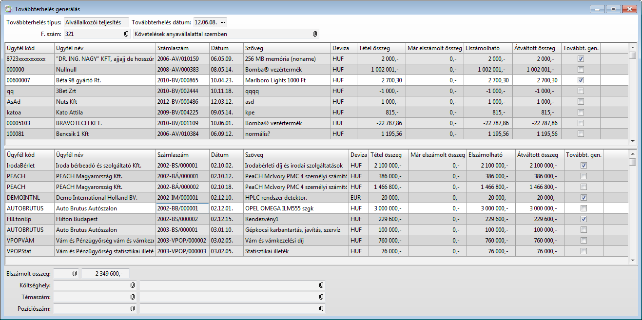Toggle the checkbox in Hilton Budapest row

(x=584, y=219)
